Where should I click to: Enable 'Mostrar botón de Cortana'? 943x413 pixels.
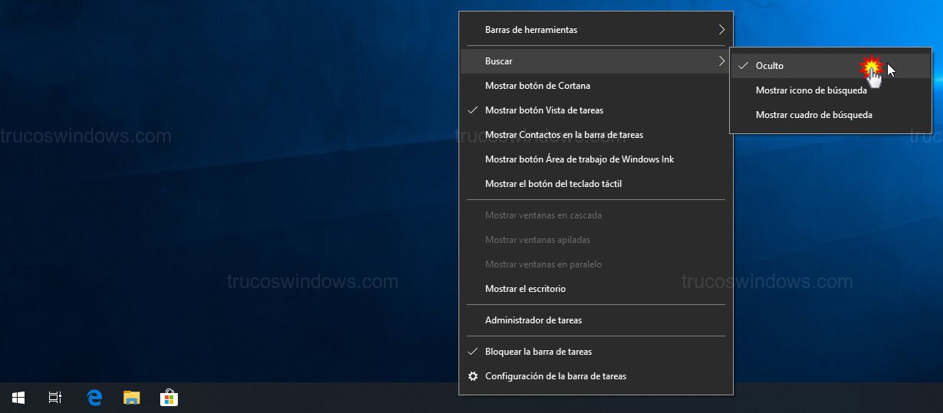point(537,86)
